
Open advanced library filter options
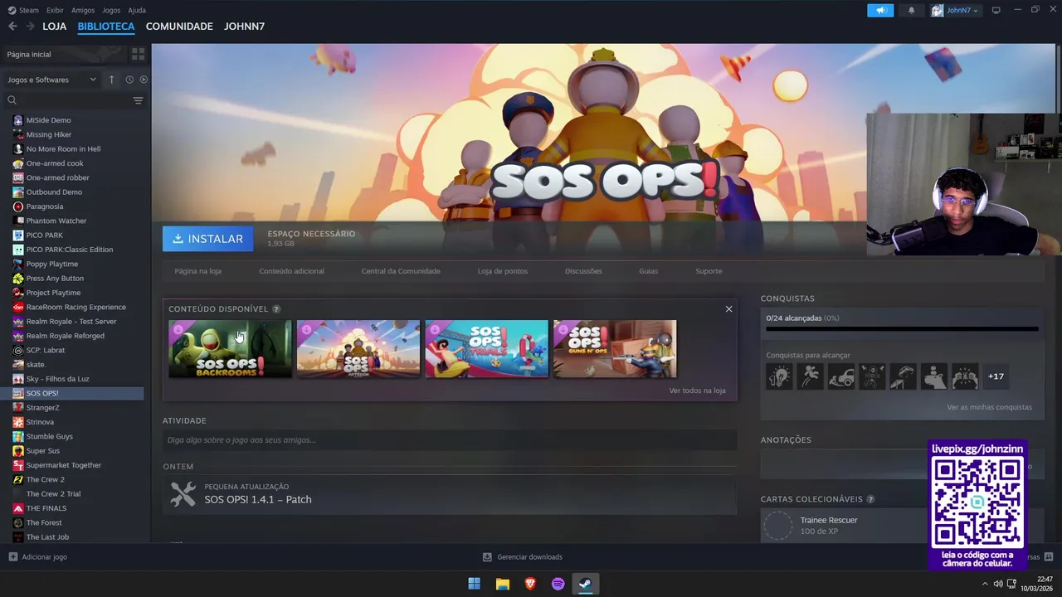tap(138, 100)
